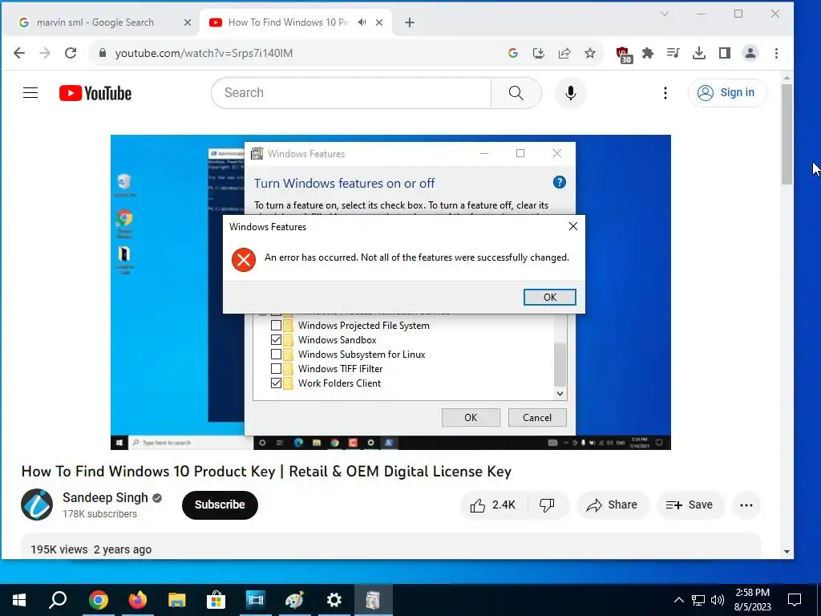Screen dimensions: 821x616
Task: Click the Share button
Action: tap(612, 505)
